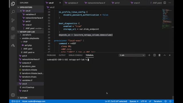Open the notifications bell in the status bar

click(170, 101)
